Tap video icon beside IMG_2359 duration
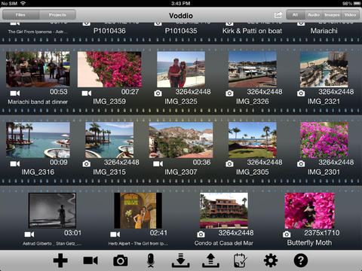The height and width of the screenshot is (271, 362). pos(87,93)
